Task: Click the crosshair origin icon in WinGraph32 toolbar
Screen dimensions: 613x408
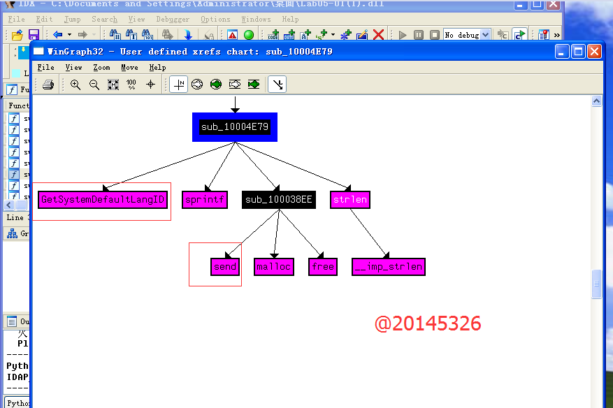Action: (x=150, y=85)
